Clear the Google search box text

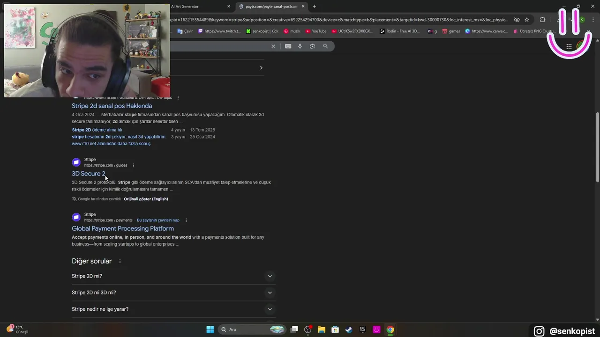coord(273,46)
